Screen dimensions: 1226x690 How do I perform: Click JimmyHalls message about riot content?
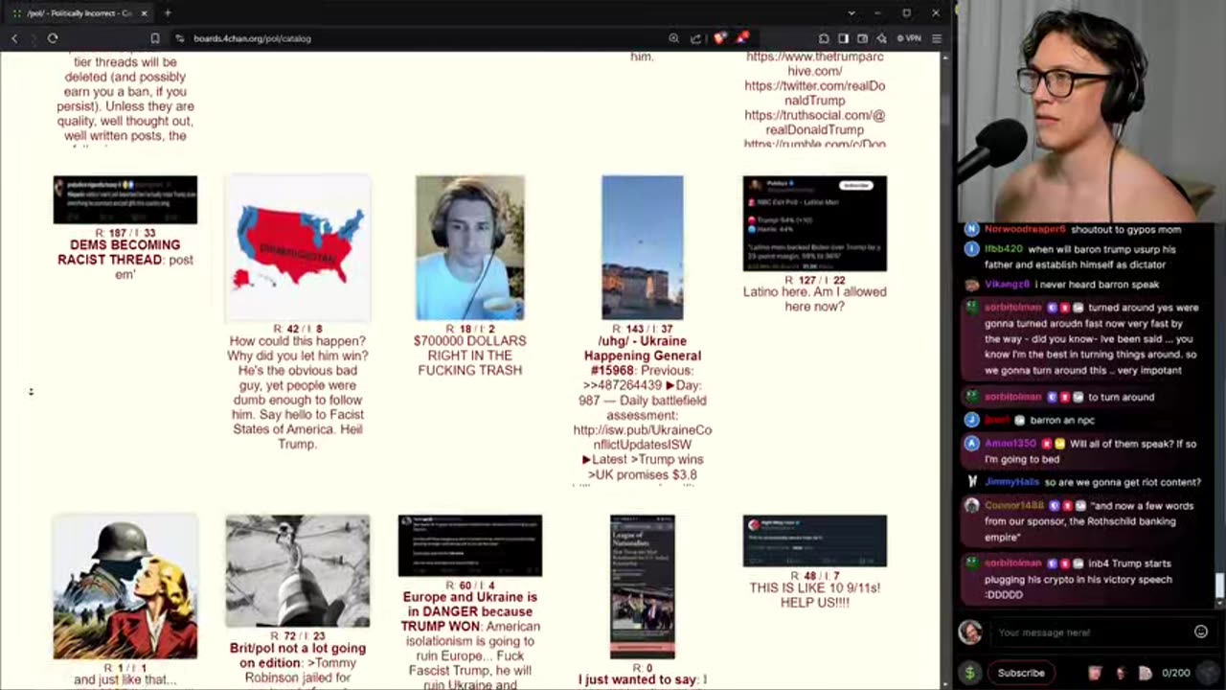[x=1123, y=482]
